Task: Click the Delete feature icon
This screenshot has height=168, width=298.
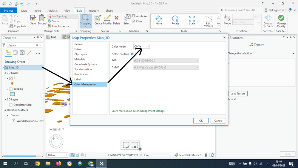Action: pyautogui.click(x=117, y=20)
